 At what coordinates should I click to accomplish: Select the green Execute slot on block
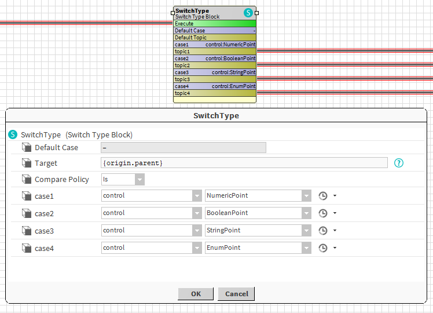pyautogui.click(x=214, y=24)
